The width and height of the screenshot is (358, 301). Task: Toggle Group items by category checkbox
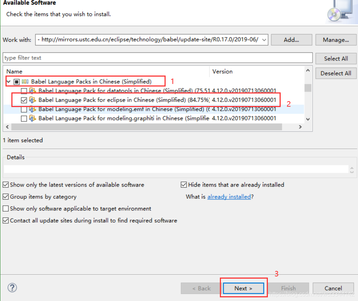(6, 197)
